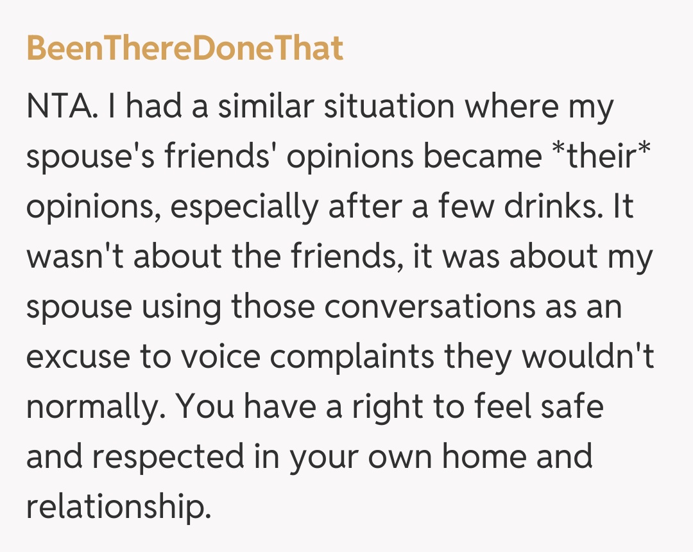Click the word "conversations" in the comment
Image resolution: width=693 pixels, height=552 pixels.
pos(429,307)
